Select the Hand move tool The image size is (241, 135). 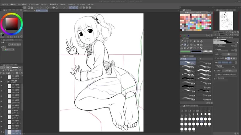tap(195, 41)
